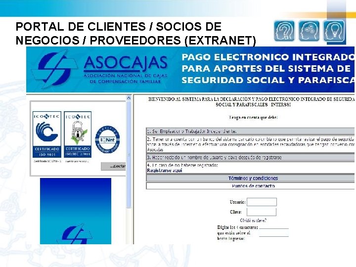The image size is (356, 267).
Task: Click the left panel vertical scrollbar
Action: click(x=129, y=154)
